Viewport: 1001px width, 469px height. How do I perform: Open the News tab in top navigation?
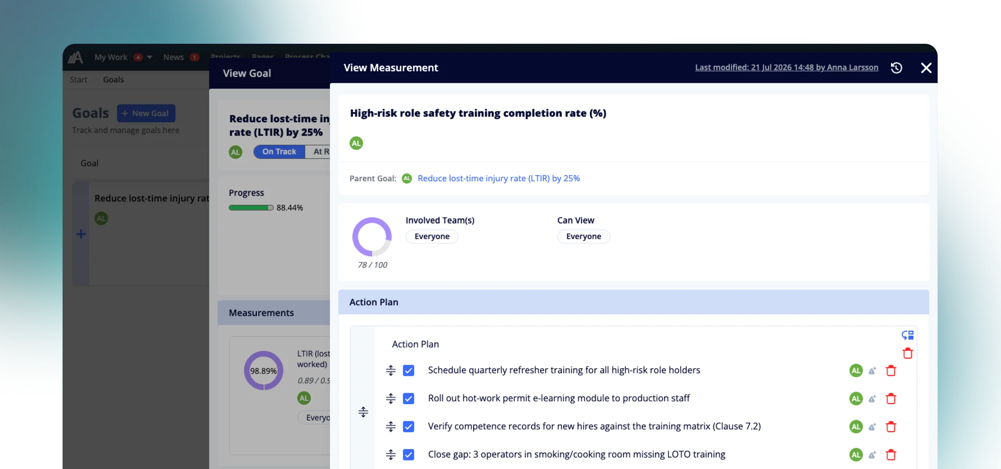pos(174,57)
